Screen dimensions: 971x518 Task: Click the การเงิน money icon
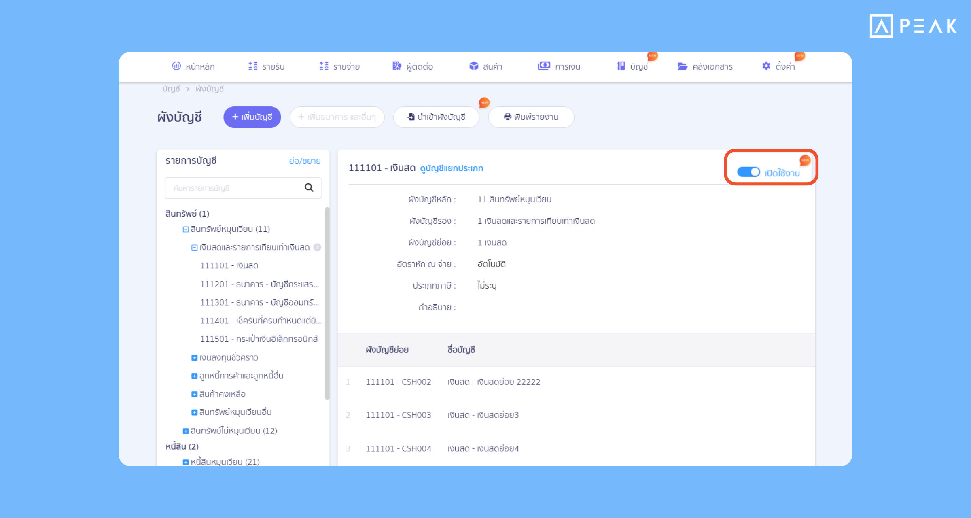pos(544,66)
